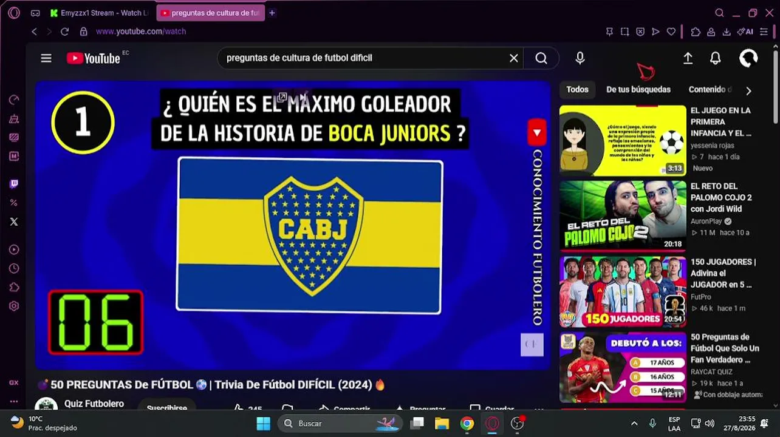The image size is (780, 437).
Task: Open the Easy Setup sliders icon
Action: point(764,32)
